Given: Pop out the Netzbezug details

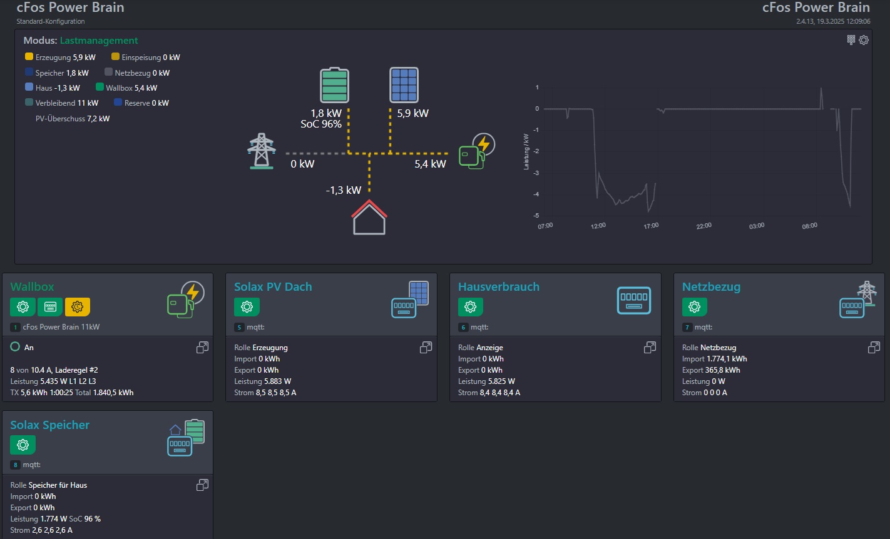Looking at the screenshot, I should [874, 348].
